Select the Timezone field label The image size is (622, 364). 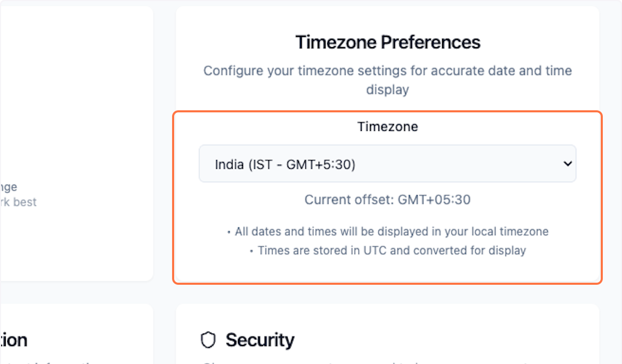[387, 126]
